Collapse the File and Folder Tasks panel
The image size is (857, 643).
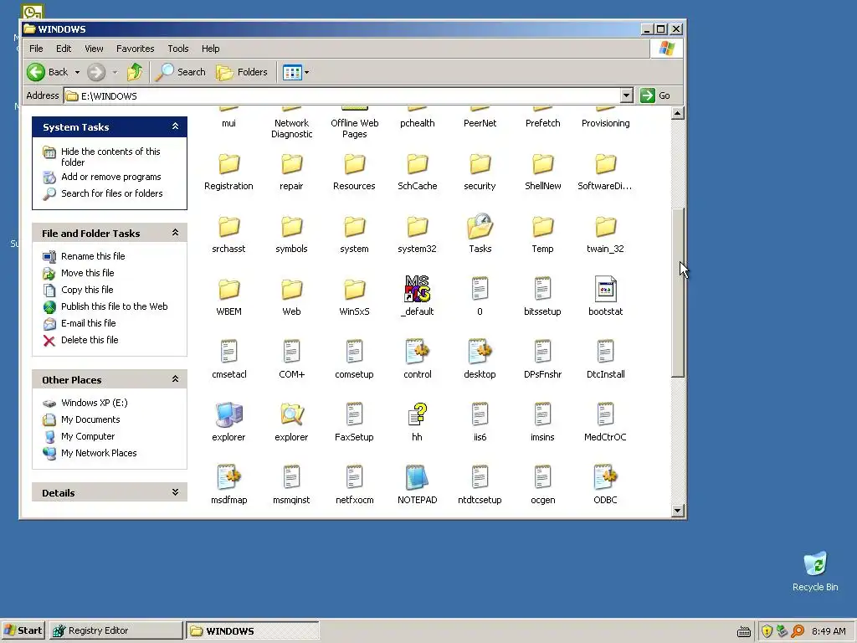pyautogui.click(x=175, y=233)
